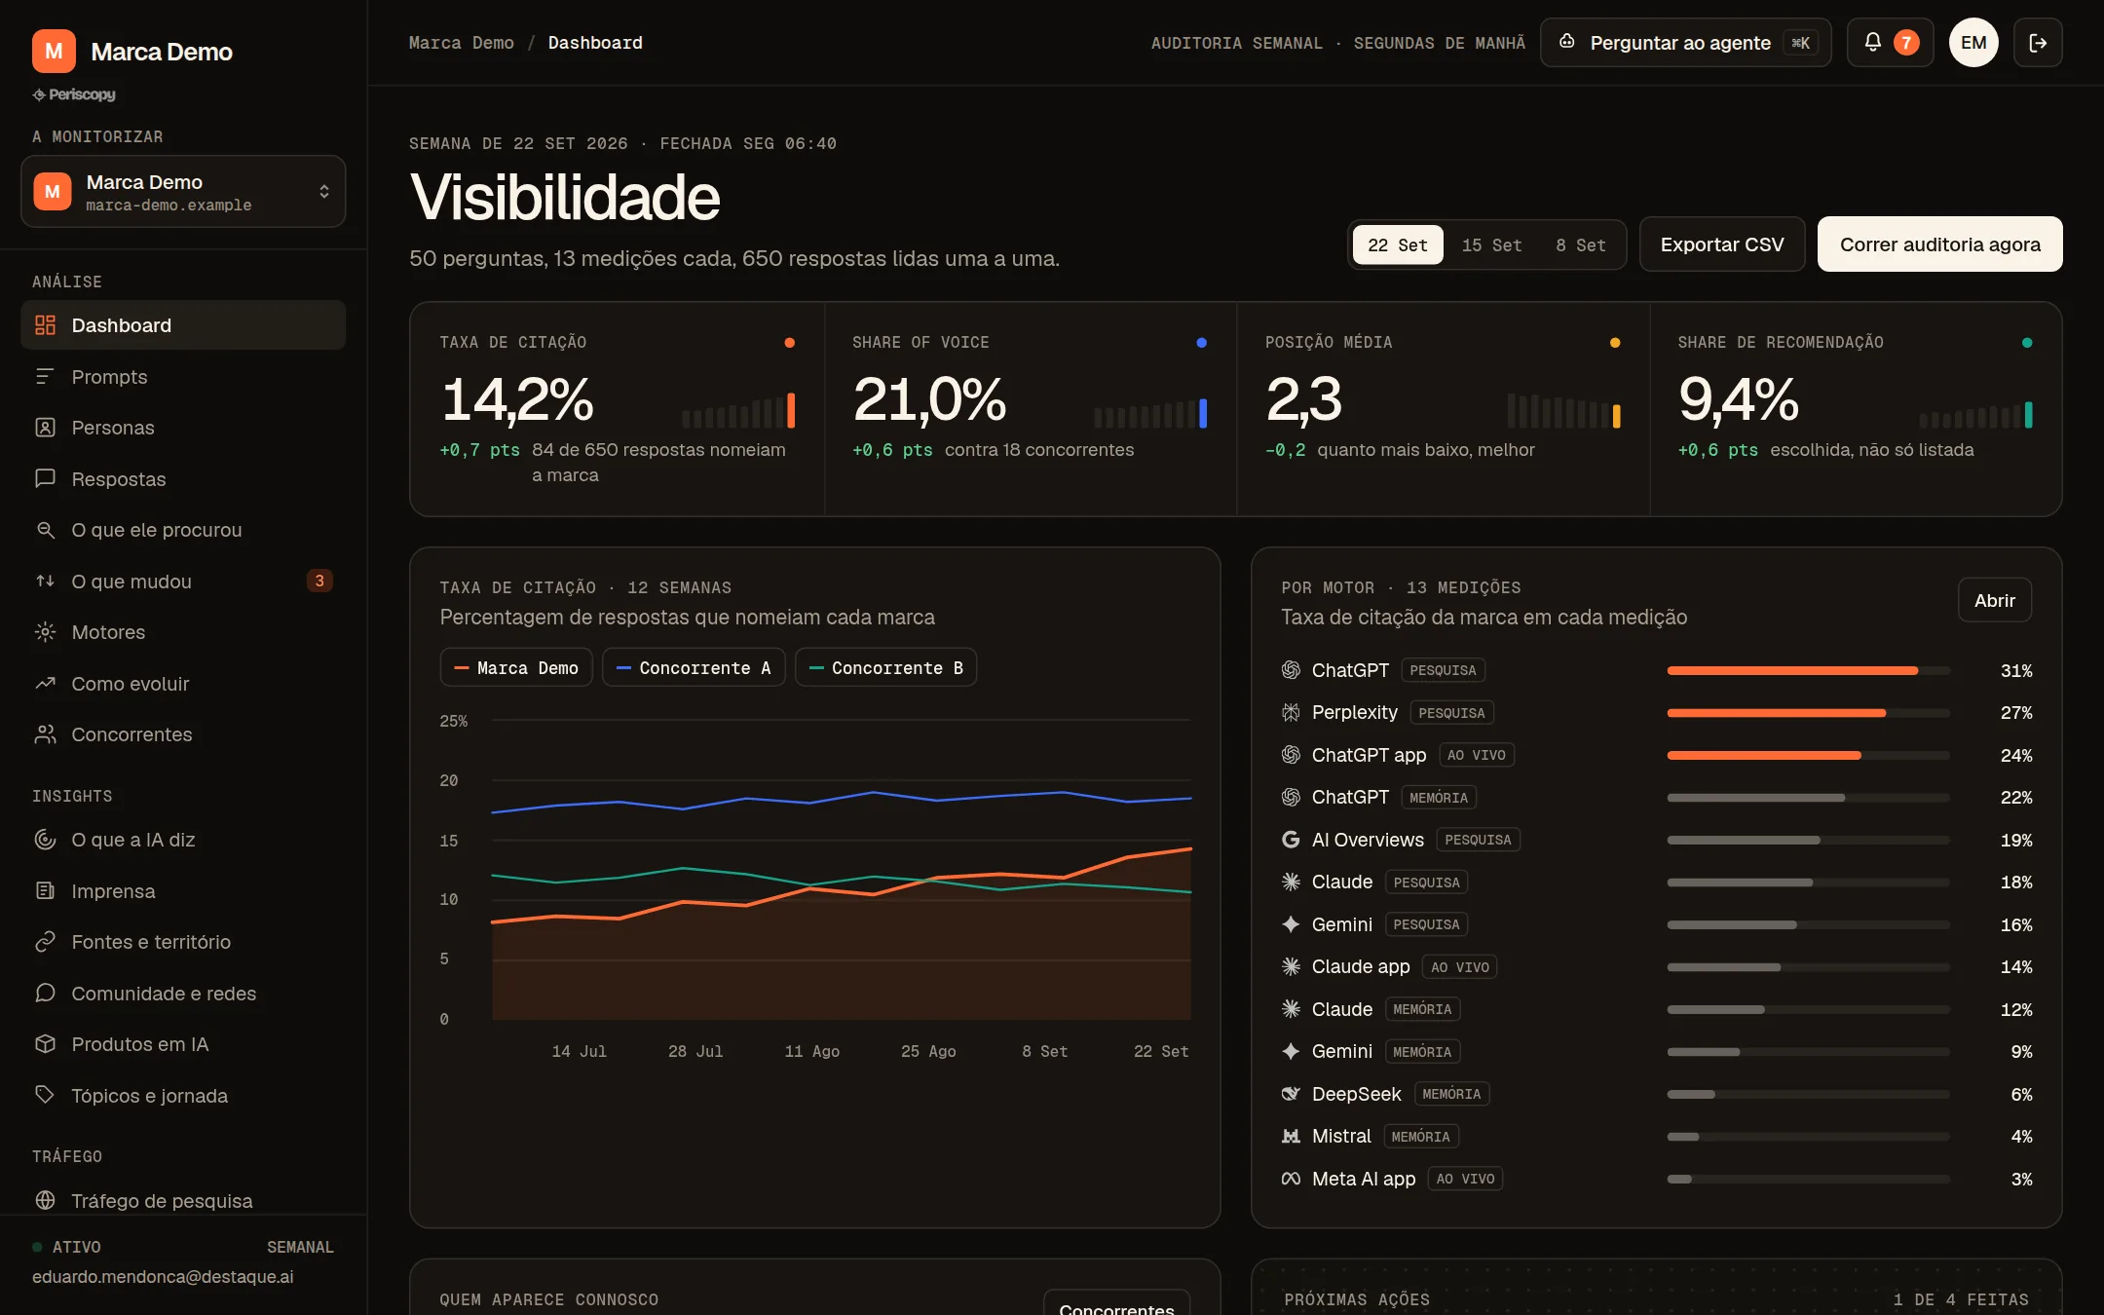The height and width of the screenshot is (1315, 2104).
Task: Click the Mistral Memória row
Action: pos(1656,1136)
